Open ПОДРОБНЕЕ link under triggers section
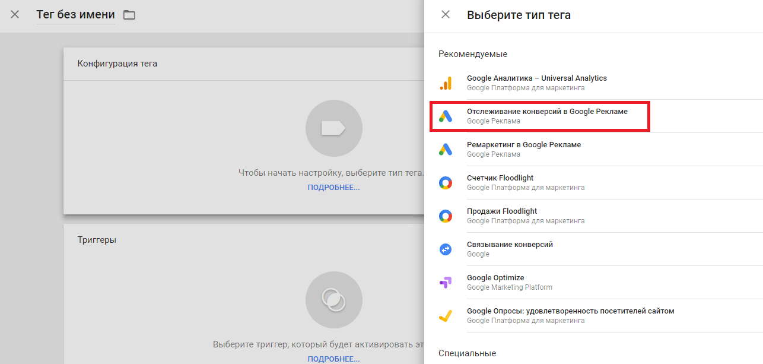The height and width of the screenshot is (364, 763). coord(333,359)
